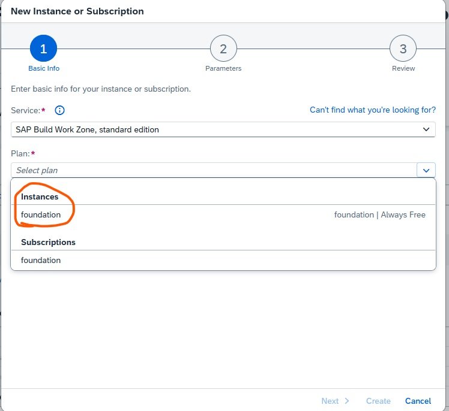Select foundation plan under Instances
The width and height of the screenshot is (449, 411).
[41, 214]
